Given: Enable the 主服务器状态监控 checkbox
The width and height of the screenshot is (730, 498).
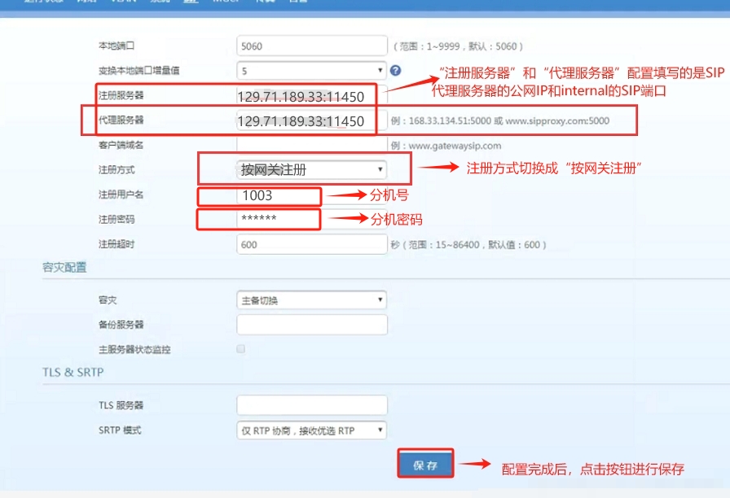Looking at the screenshot, I should tap(240, 349).
